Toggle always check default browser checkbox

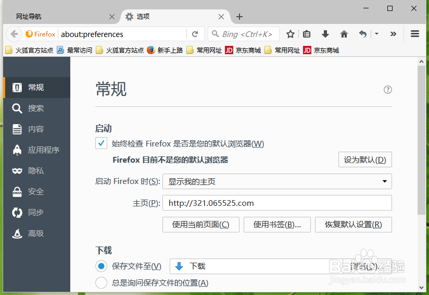click(x=101, y=143)
